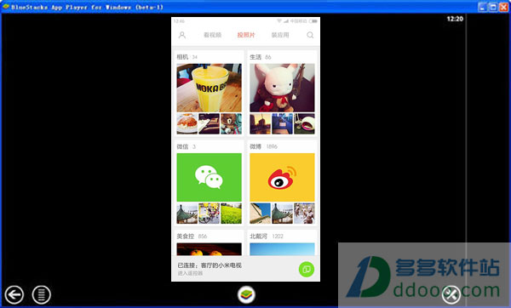The image size is (511, 308).
Task: Open the shoe thumbnail in 生活 album
Action: 304,123
